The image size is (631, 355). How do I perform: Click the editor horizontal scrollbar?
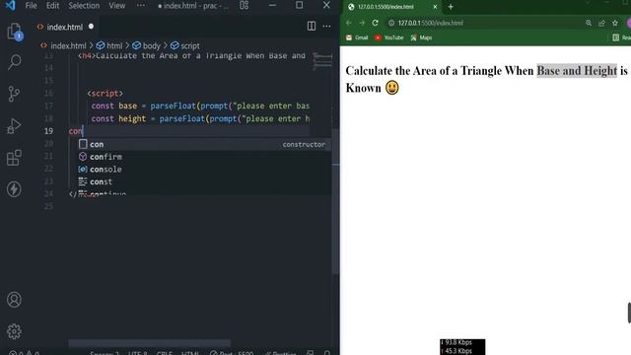click(x=149, y=343)
